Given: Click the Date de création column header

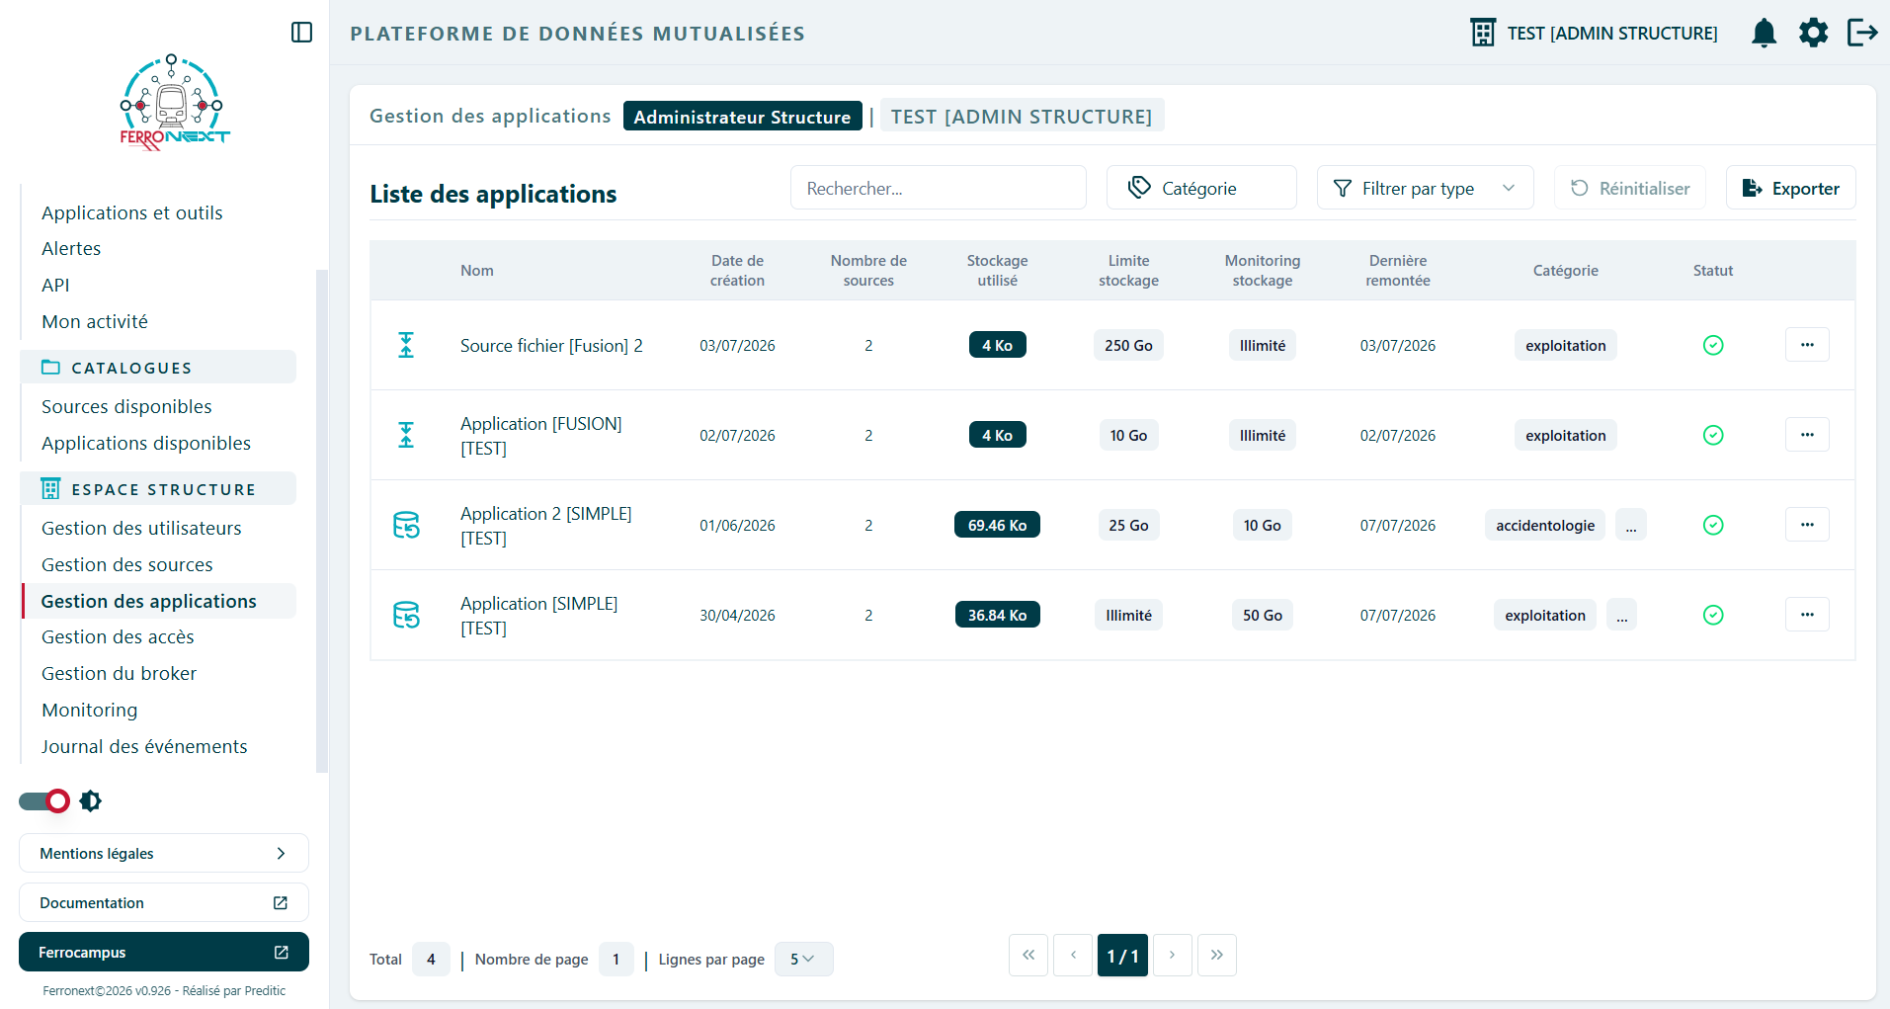Looking at the screenshot, I should 737,270.
